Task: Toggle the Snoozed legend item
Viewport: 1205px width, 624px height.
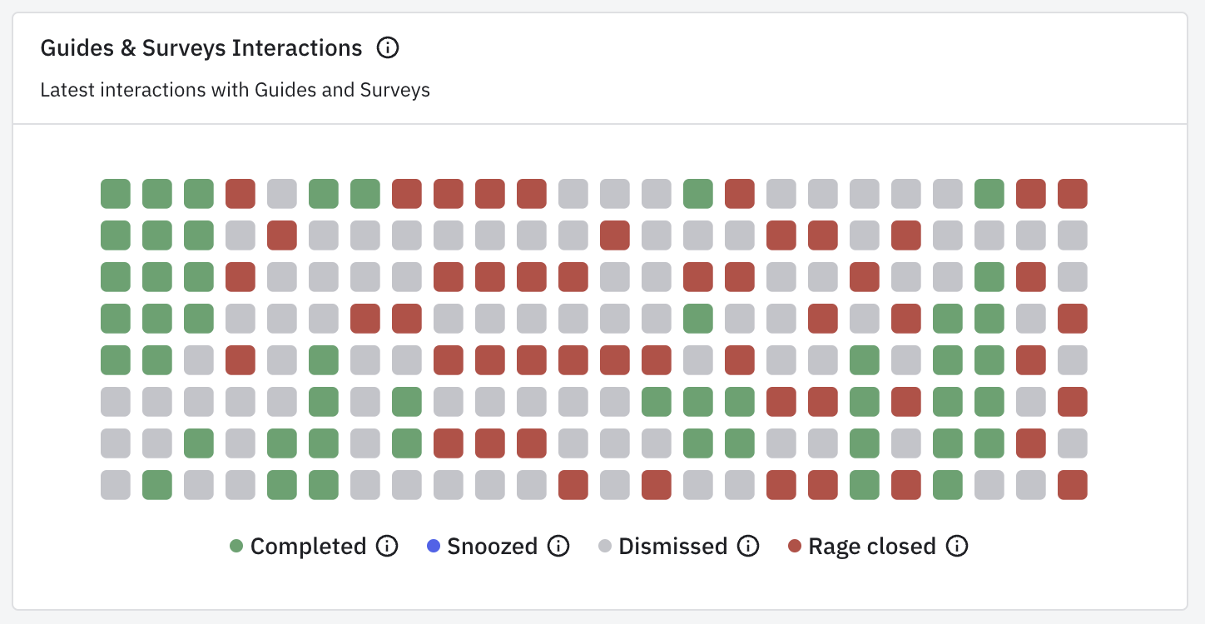Action: point(492,547)
